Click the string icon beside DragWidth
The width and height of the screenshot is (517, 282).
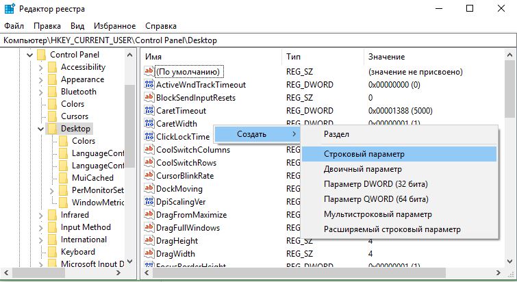(x=149, y=254)
